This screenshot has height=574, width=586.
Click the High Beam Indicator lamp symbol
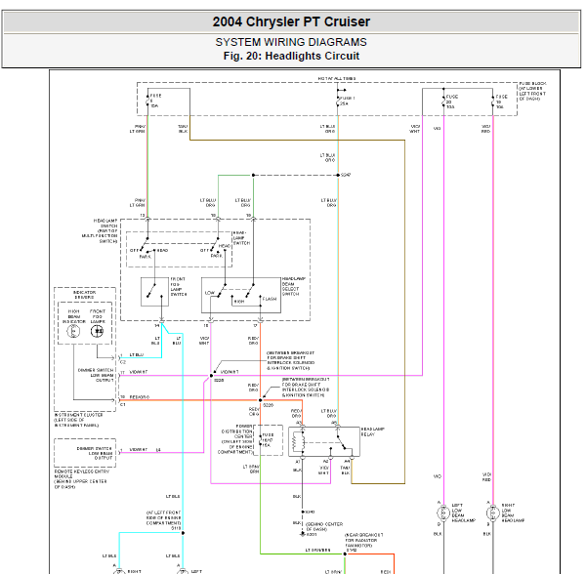tap(73, 331)
